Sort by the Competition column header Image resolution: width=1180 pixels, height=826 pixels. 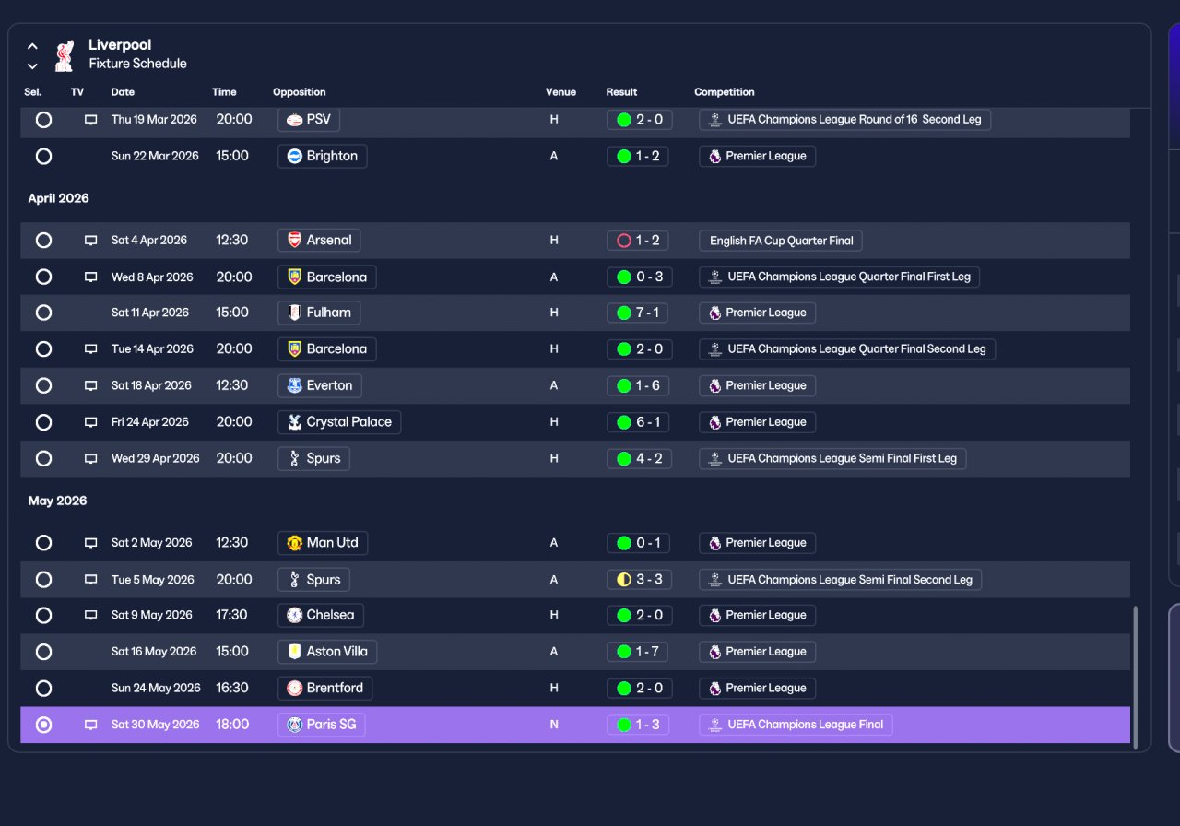(725, 92)
